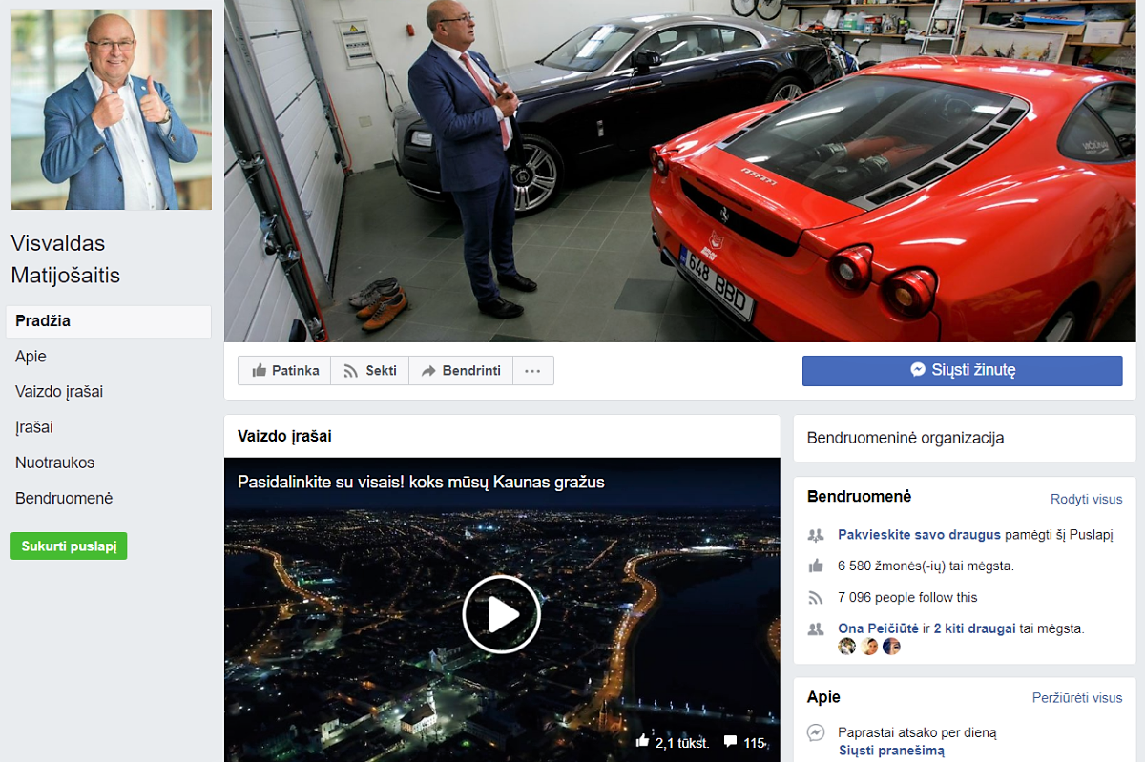The image size is (1145, 762).
Task: Open the three-dot more options menu
Action: [533, 371]
